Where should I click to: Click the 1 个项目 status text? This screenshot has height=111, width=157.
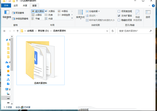[8, 107]
